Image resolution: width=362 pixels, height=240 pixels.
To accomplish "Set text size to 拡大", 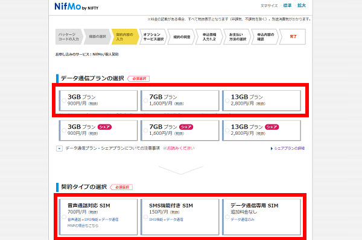I will [x=302, y=5].
